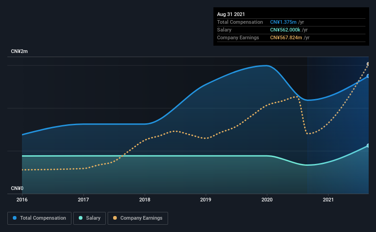Click the CN¥567.824m company earnings value
The image size is (376, 232).
point(286,37)
